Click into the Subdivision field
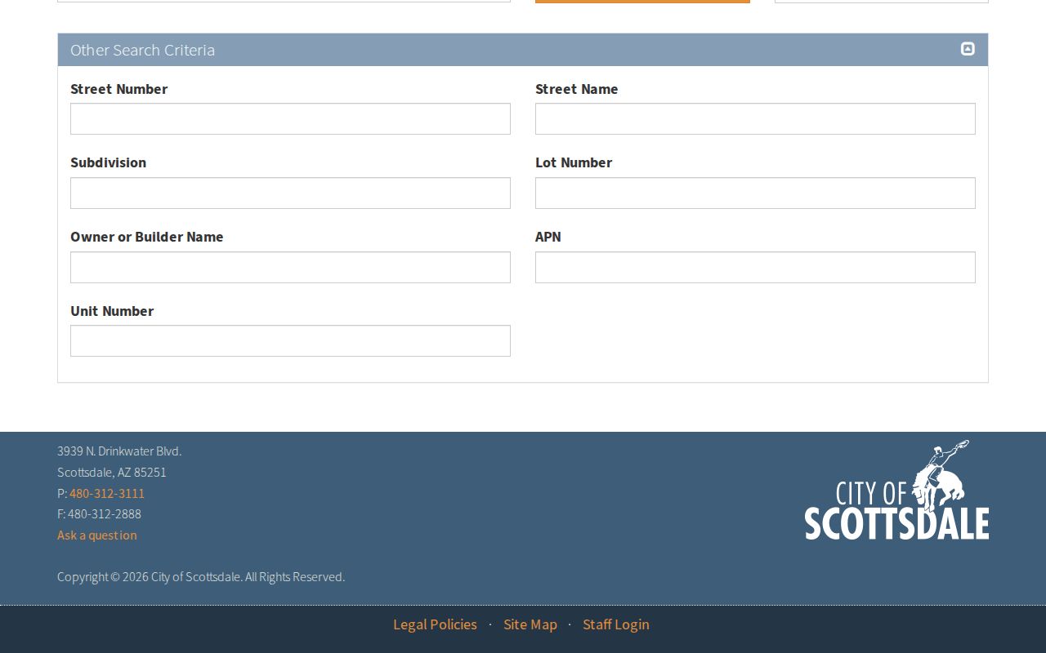The width and height of the screenshot is (1046, 653). tap(290, 193)
